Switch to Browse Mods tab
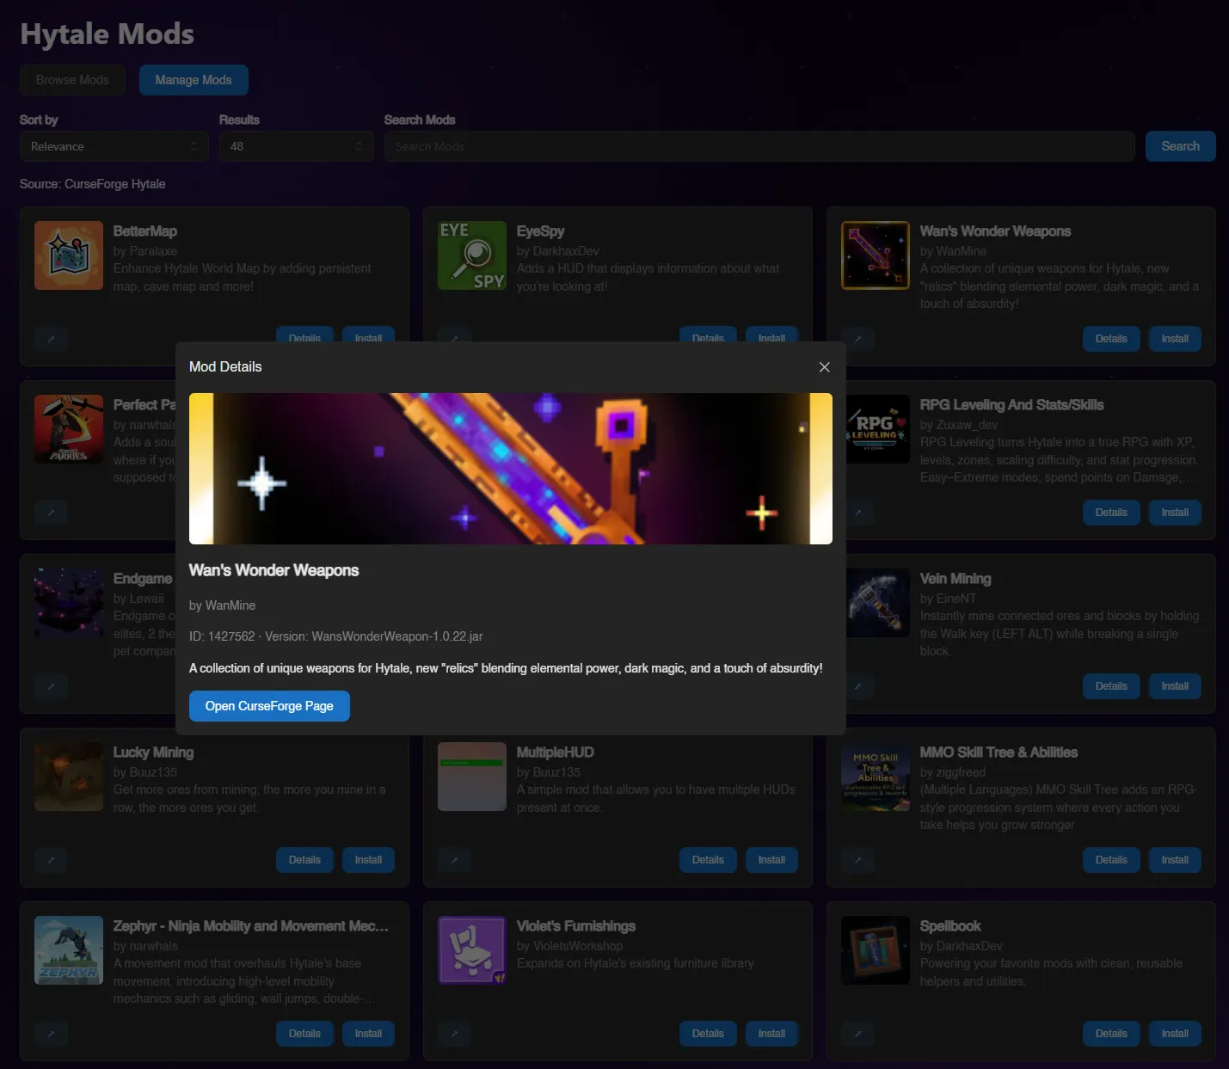 tap(72, 80)
